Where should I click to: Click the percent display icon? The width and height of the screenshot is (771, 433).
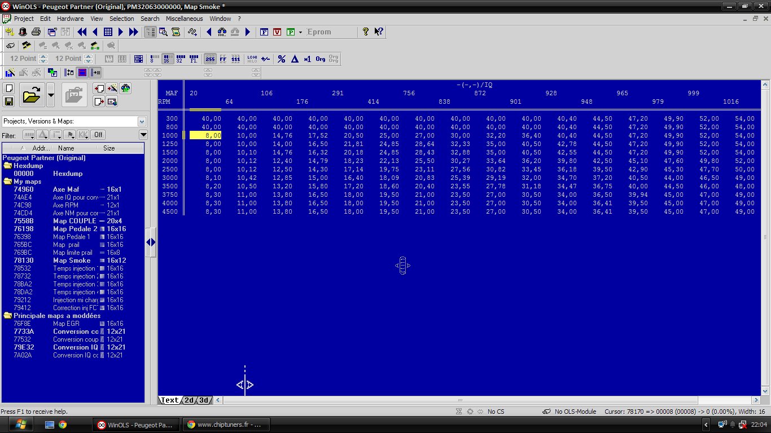[x=281, y=59]
